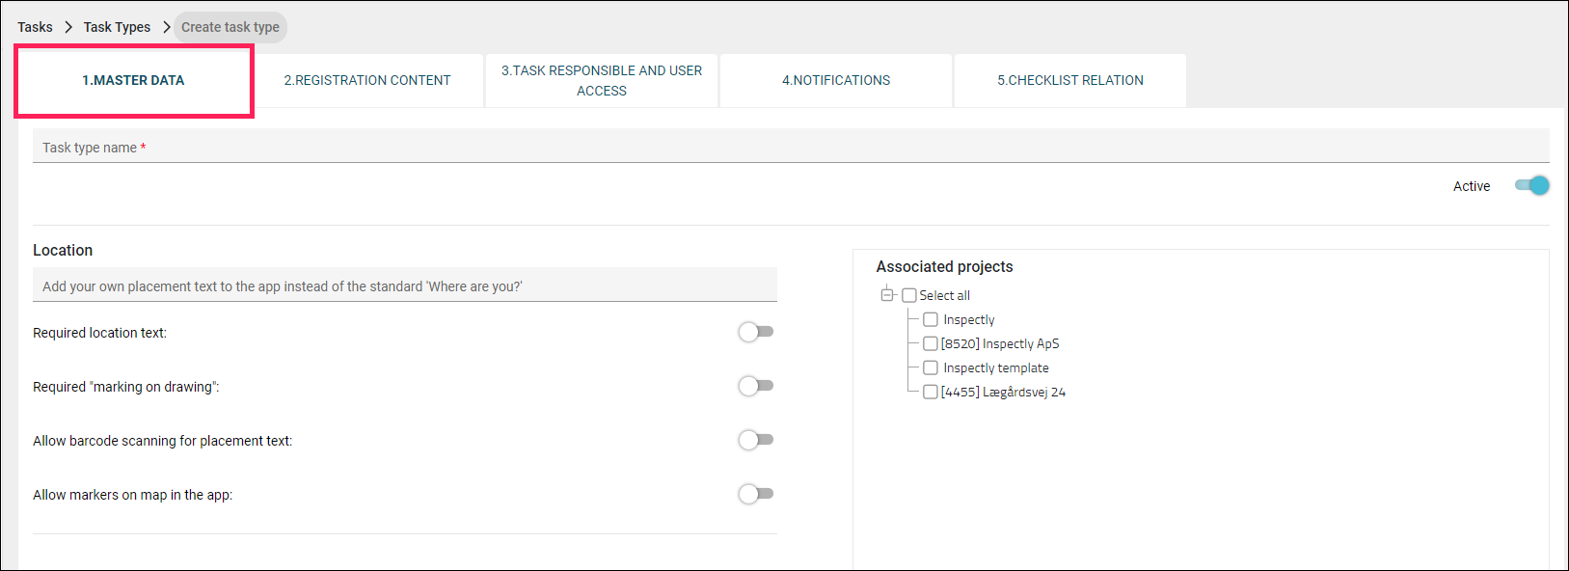
Task: Toggle the Active switch
Action: (1531, 185)
